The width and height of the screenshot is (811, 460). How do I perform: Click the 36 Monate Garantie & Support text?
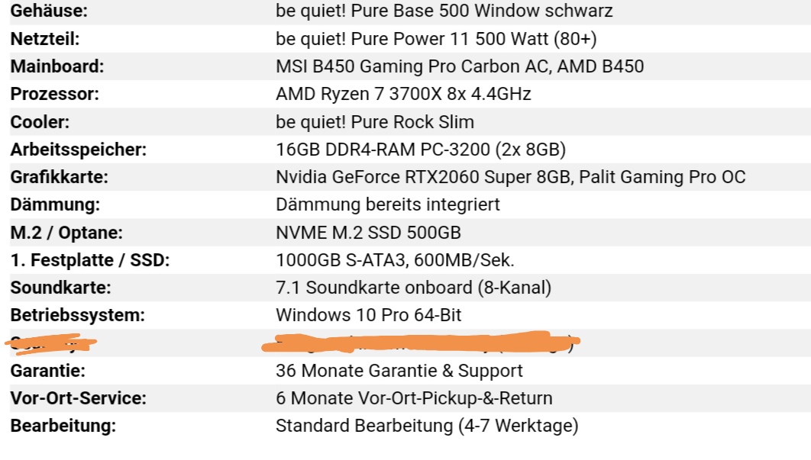[x=399, y=371]
